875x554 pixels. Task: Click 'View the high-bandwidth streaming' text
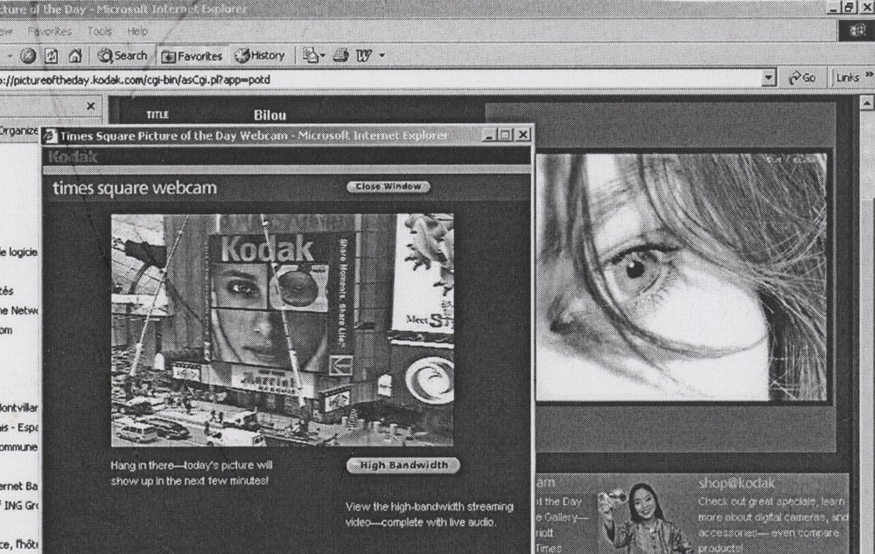429,507
